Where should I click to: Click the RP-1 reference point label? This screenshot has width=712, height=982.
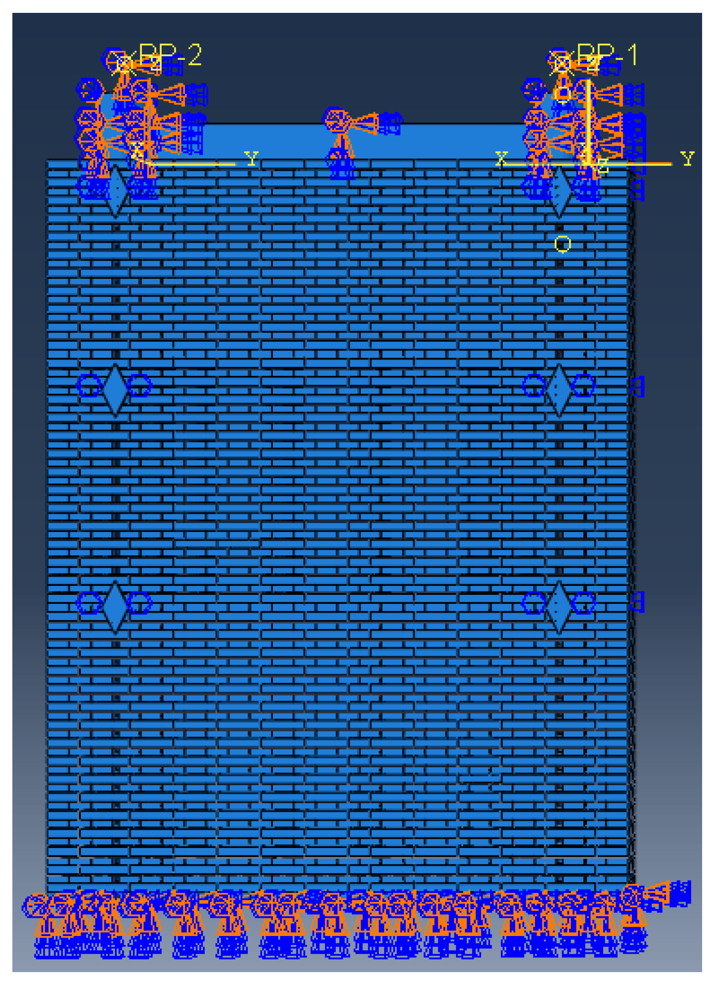[x=607, y=54]
